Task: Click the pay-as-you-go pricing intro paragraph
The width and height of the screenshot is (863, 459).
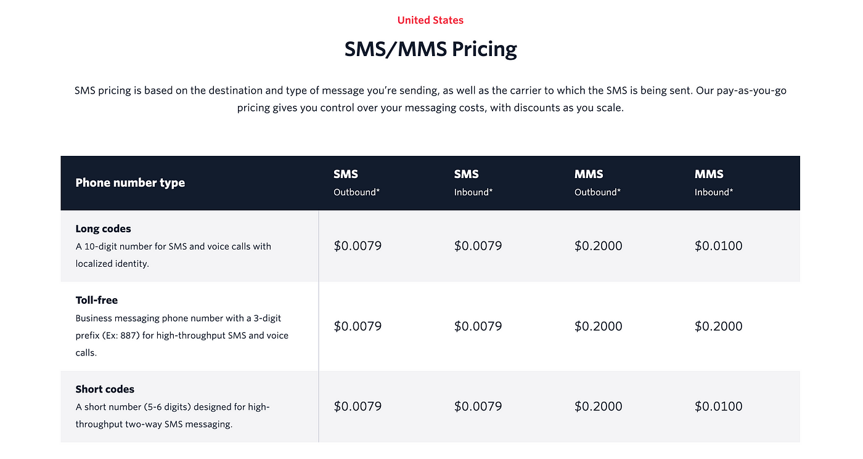Action: (430, 99)
